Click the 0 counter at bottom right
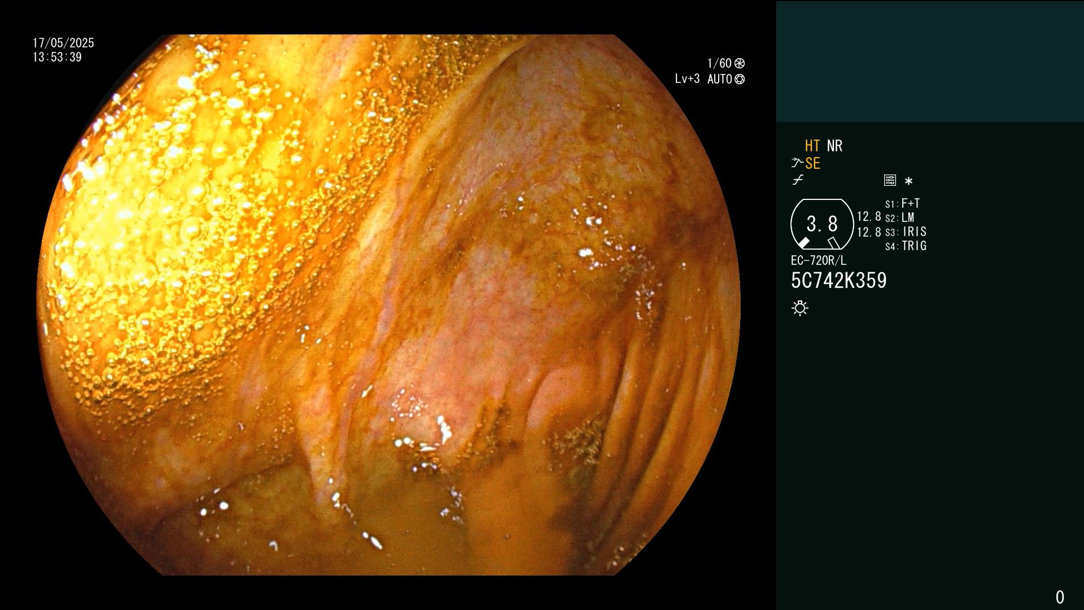The height and width of the screenshot is (610, 1084). tap(1060, 597)
